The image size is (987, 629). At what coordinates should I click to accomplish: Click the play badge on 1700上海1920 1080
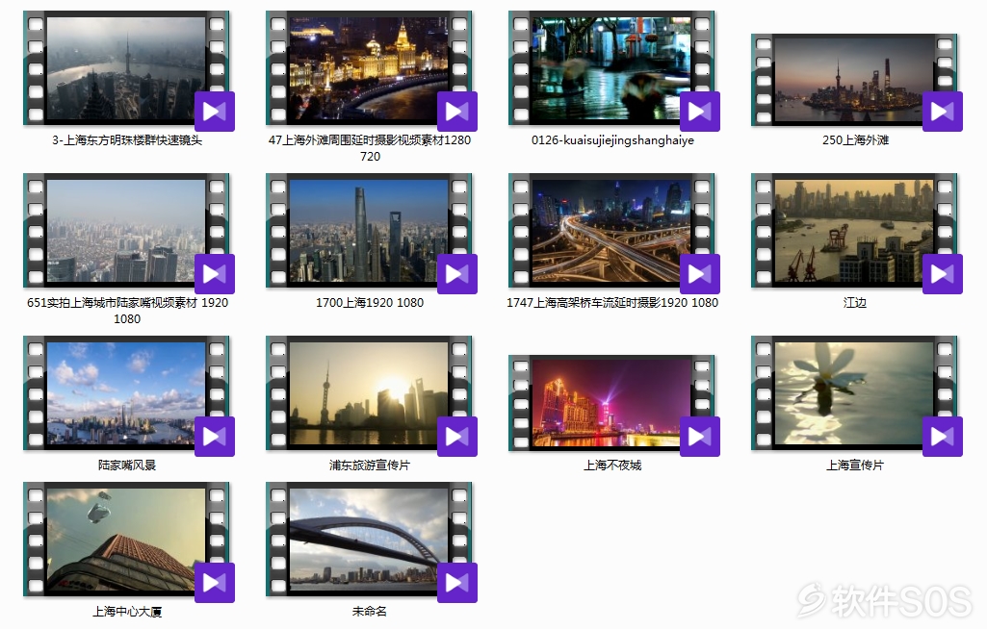pyautogui.click(x=457, y=273)
